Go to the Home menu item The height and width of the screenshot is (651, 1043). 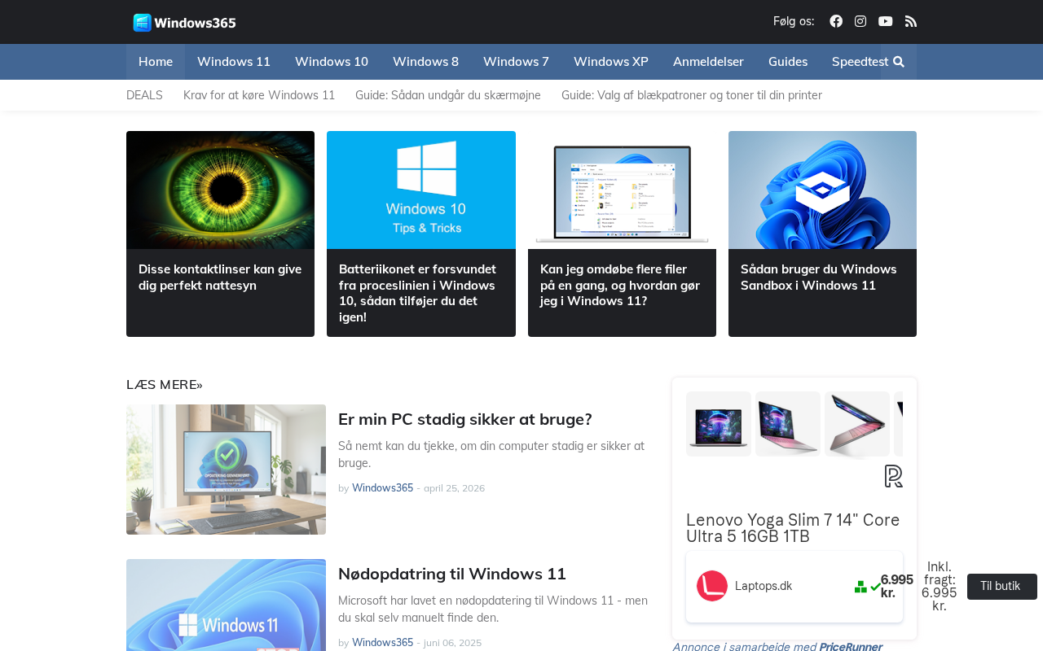[x=156, y=62]
